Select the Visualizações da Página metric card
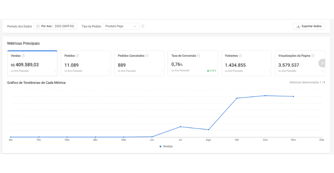This screenshot has height=173, width=334. [x=300, y=63]
